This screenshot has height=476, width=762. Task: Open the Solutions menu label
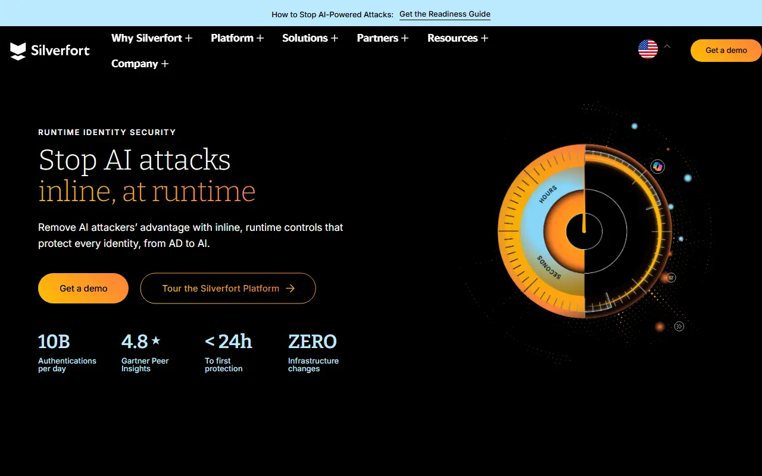pos(305,38)
